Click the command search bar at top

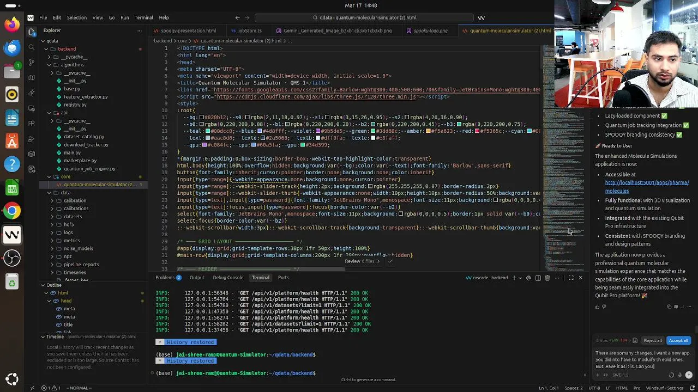(x=364, y=17)
